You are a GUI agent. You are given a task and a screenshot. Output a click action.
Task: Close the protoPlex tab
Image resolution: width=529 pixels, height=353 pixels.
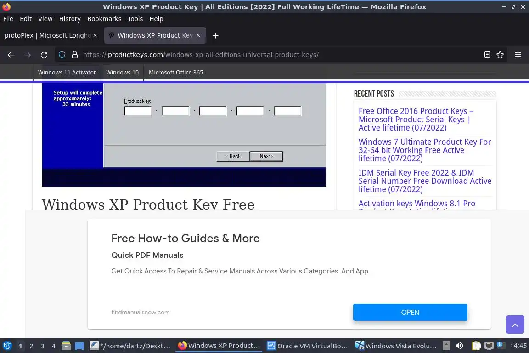(x=95, y=35)
